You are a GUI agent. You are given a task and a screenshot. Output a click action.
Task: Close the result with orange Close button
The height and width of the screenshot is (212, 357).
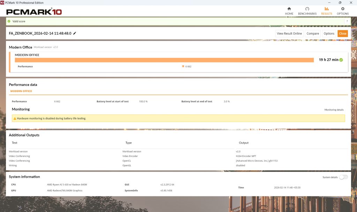342,33
